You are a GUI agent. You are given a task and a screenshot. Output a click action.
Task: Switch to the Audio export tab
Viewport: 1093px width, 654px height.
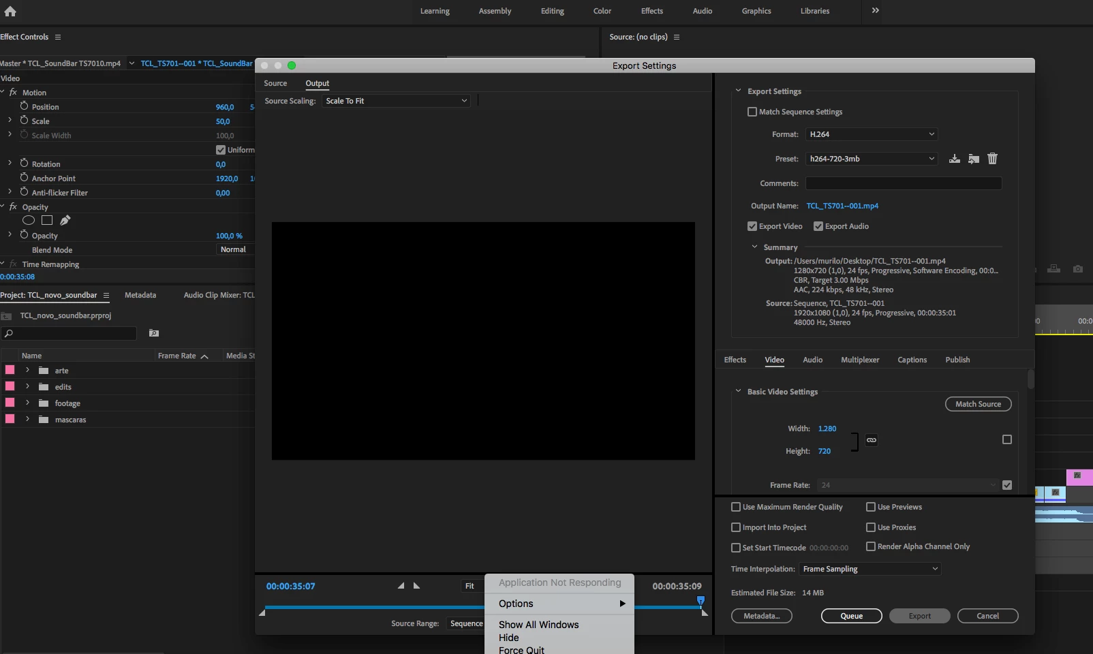(812, 360)
